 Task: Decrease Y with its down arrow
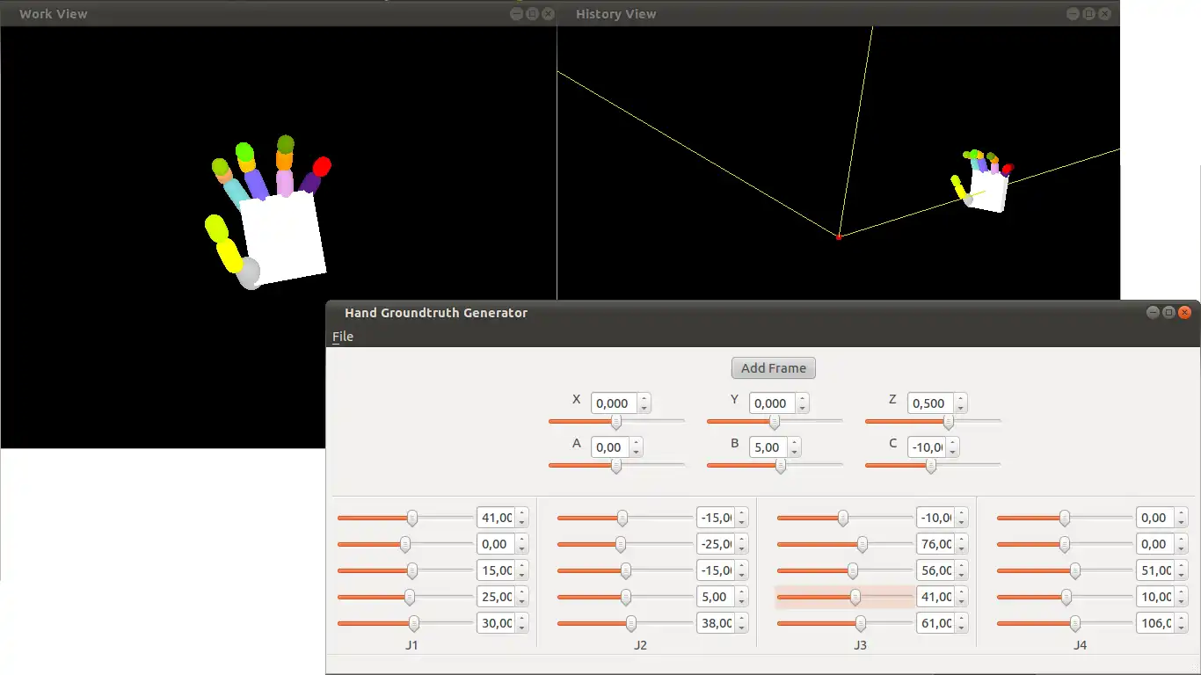pyautogui.click(x=803, y=409)
